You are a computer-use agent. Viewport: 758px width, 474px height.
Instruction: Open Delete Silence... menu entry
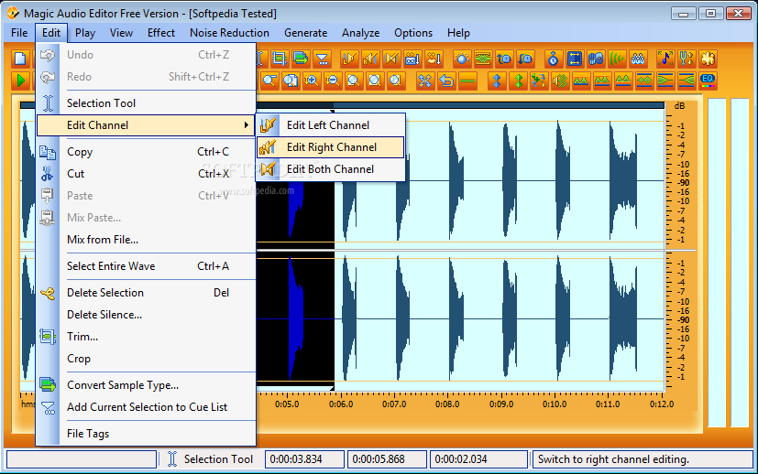[x=146, y=315]
